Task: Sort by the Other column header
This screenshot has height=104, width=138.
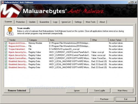Action: 100,40
